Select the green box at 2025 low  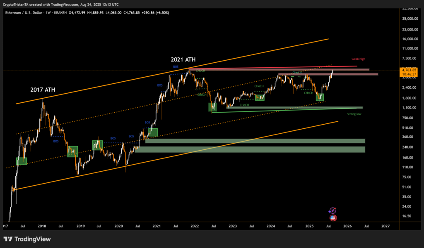tap(320, 97)
